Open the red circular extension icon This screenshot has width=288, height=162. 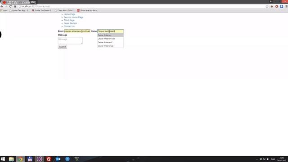[x=277, y=6]
